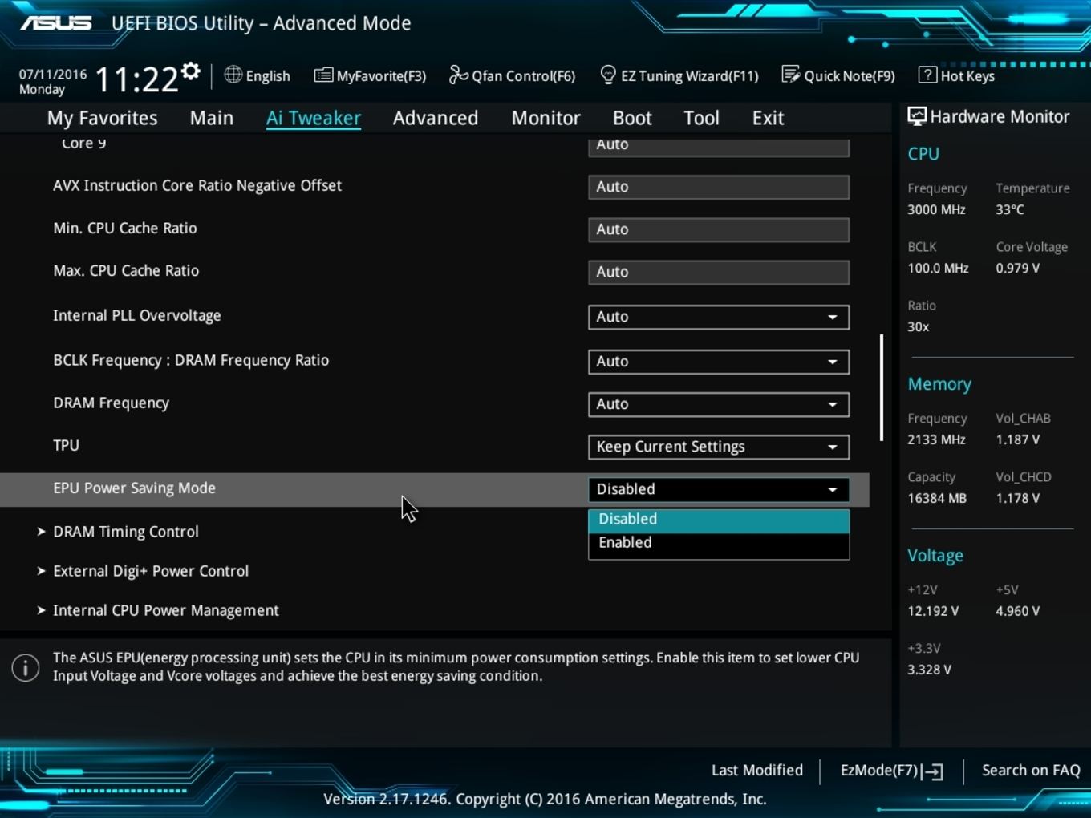Click the EZ Tuning Wizard bulb icon
The width and height of the screenshot is (1091, 818).
coord(608,75)
